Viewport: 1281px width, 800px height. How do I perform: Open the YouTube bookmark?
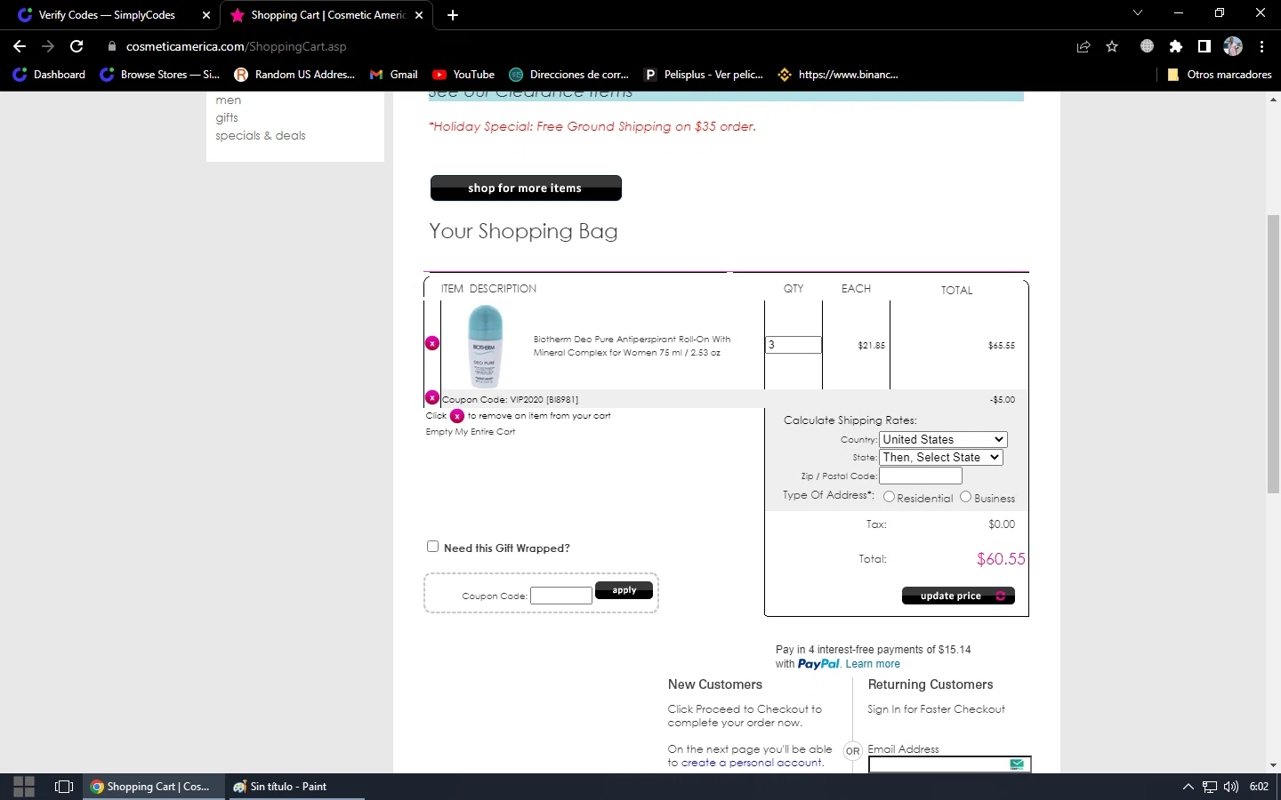[463, 75]
